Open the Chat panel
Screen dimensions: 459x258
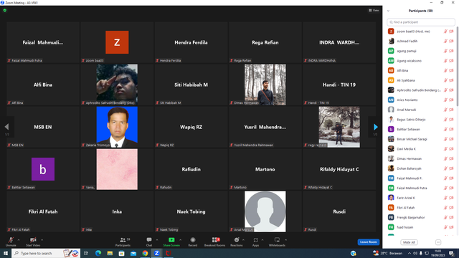(x=149, y=242)
